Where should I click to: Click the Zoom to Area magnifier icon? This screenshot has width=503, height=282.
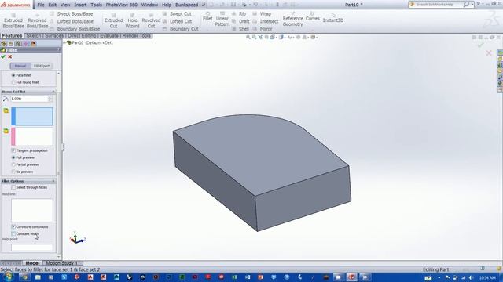[254, 38]
